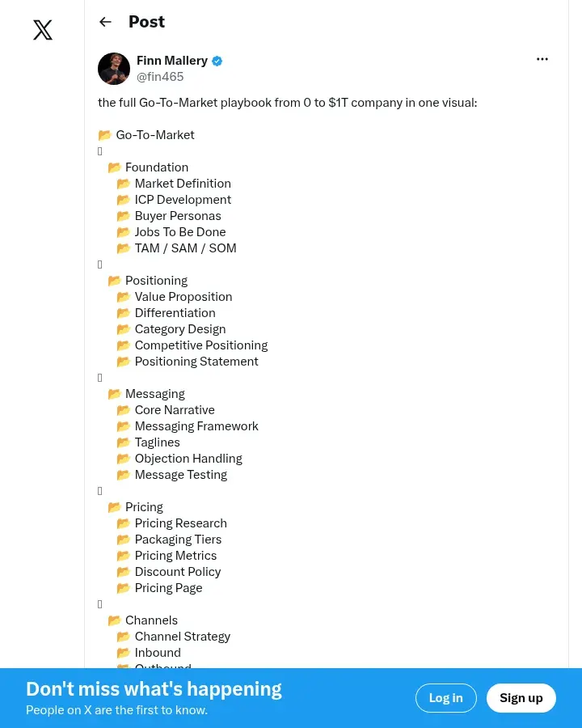Select the Log in button
582x728 pixels.
446,698
